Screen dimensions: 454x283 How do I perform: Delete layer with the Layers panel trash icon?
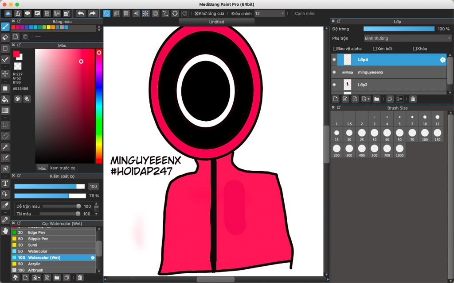tap(413, 99)
